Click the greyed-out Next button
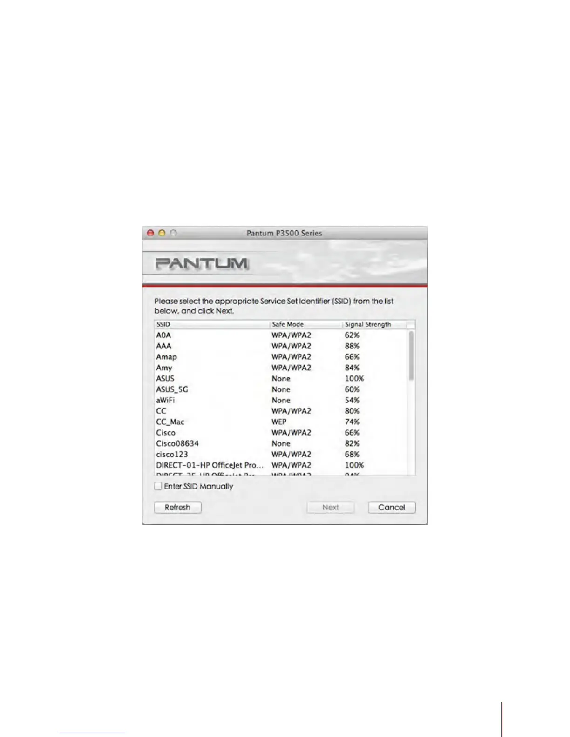This screenshot has height=737, width=570. (x=330, y=507)
